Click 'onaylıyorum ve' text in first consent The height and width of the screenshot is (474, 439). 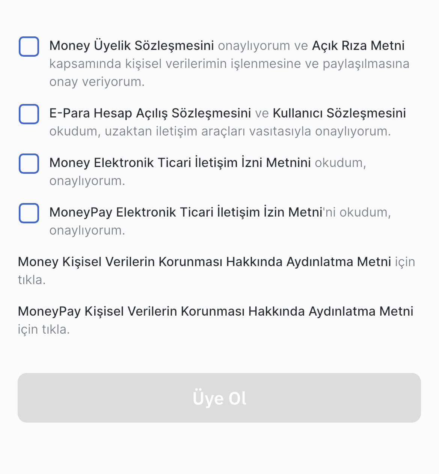pyautogui.click(x=263, y=46)
